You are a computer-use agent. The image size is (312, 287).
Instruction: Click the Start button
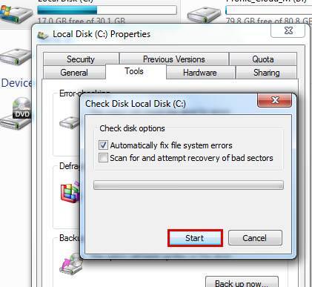pyautogui.click(x=195, y=238)
